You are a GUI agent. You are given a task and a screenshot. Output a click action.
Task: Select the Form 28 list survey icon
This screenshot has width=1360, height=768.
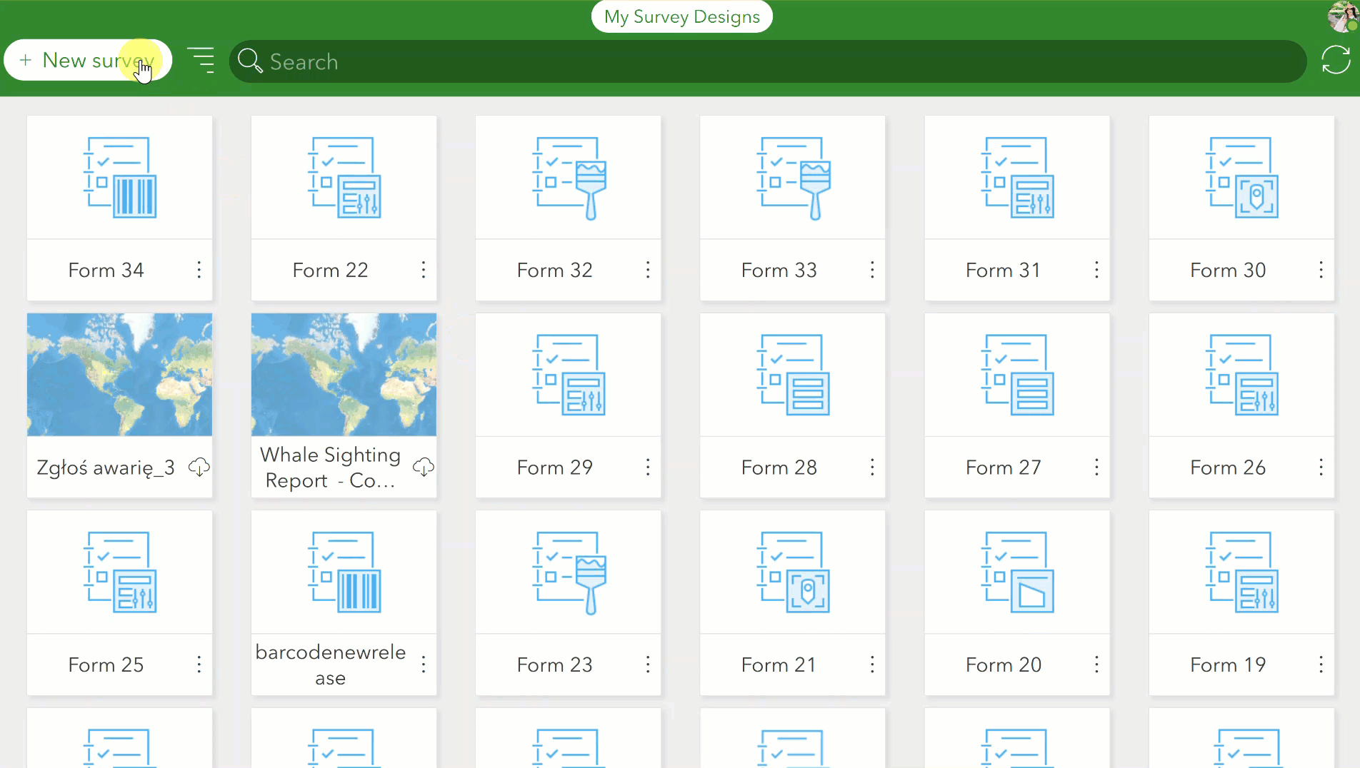tap(793, 375)
